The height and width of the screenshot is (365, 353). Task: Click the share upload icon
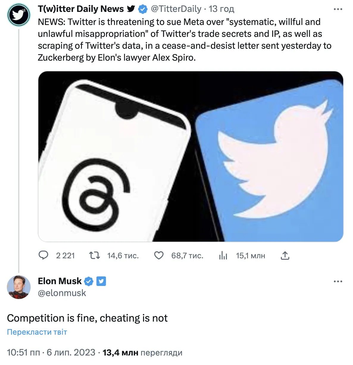pyautogui.click(x=285, y=255)
